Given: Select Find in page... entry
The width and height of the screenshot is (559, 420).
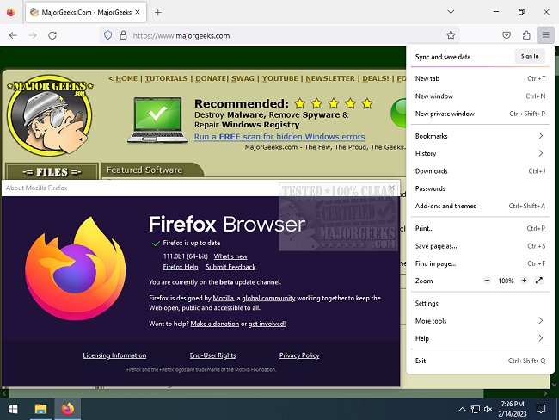Looking at the screenshot, I should point(480,263).
